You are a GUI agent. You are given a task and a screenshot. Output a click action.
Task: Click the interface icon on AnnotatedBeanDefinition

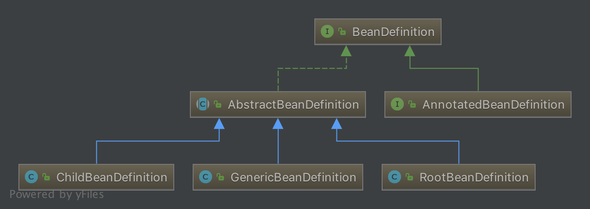[x=397, y=104]
